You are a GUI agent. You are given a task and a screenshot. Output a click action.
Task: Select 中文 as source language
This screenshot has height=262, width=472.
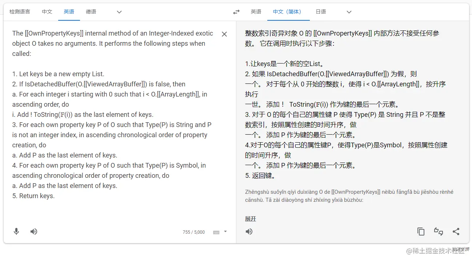(x=47, y=12)
